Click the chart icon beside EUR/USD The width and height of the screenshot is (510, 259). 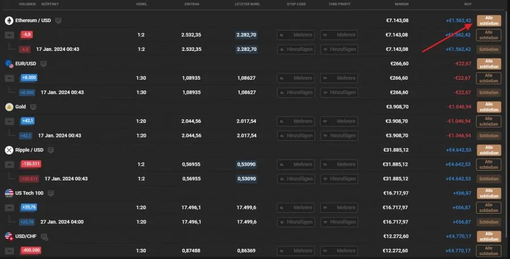pos(44,64)
